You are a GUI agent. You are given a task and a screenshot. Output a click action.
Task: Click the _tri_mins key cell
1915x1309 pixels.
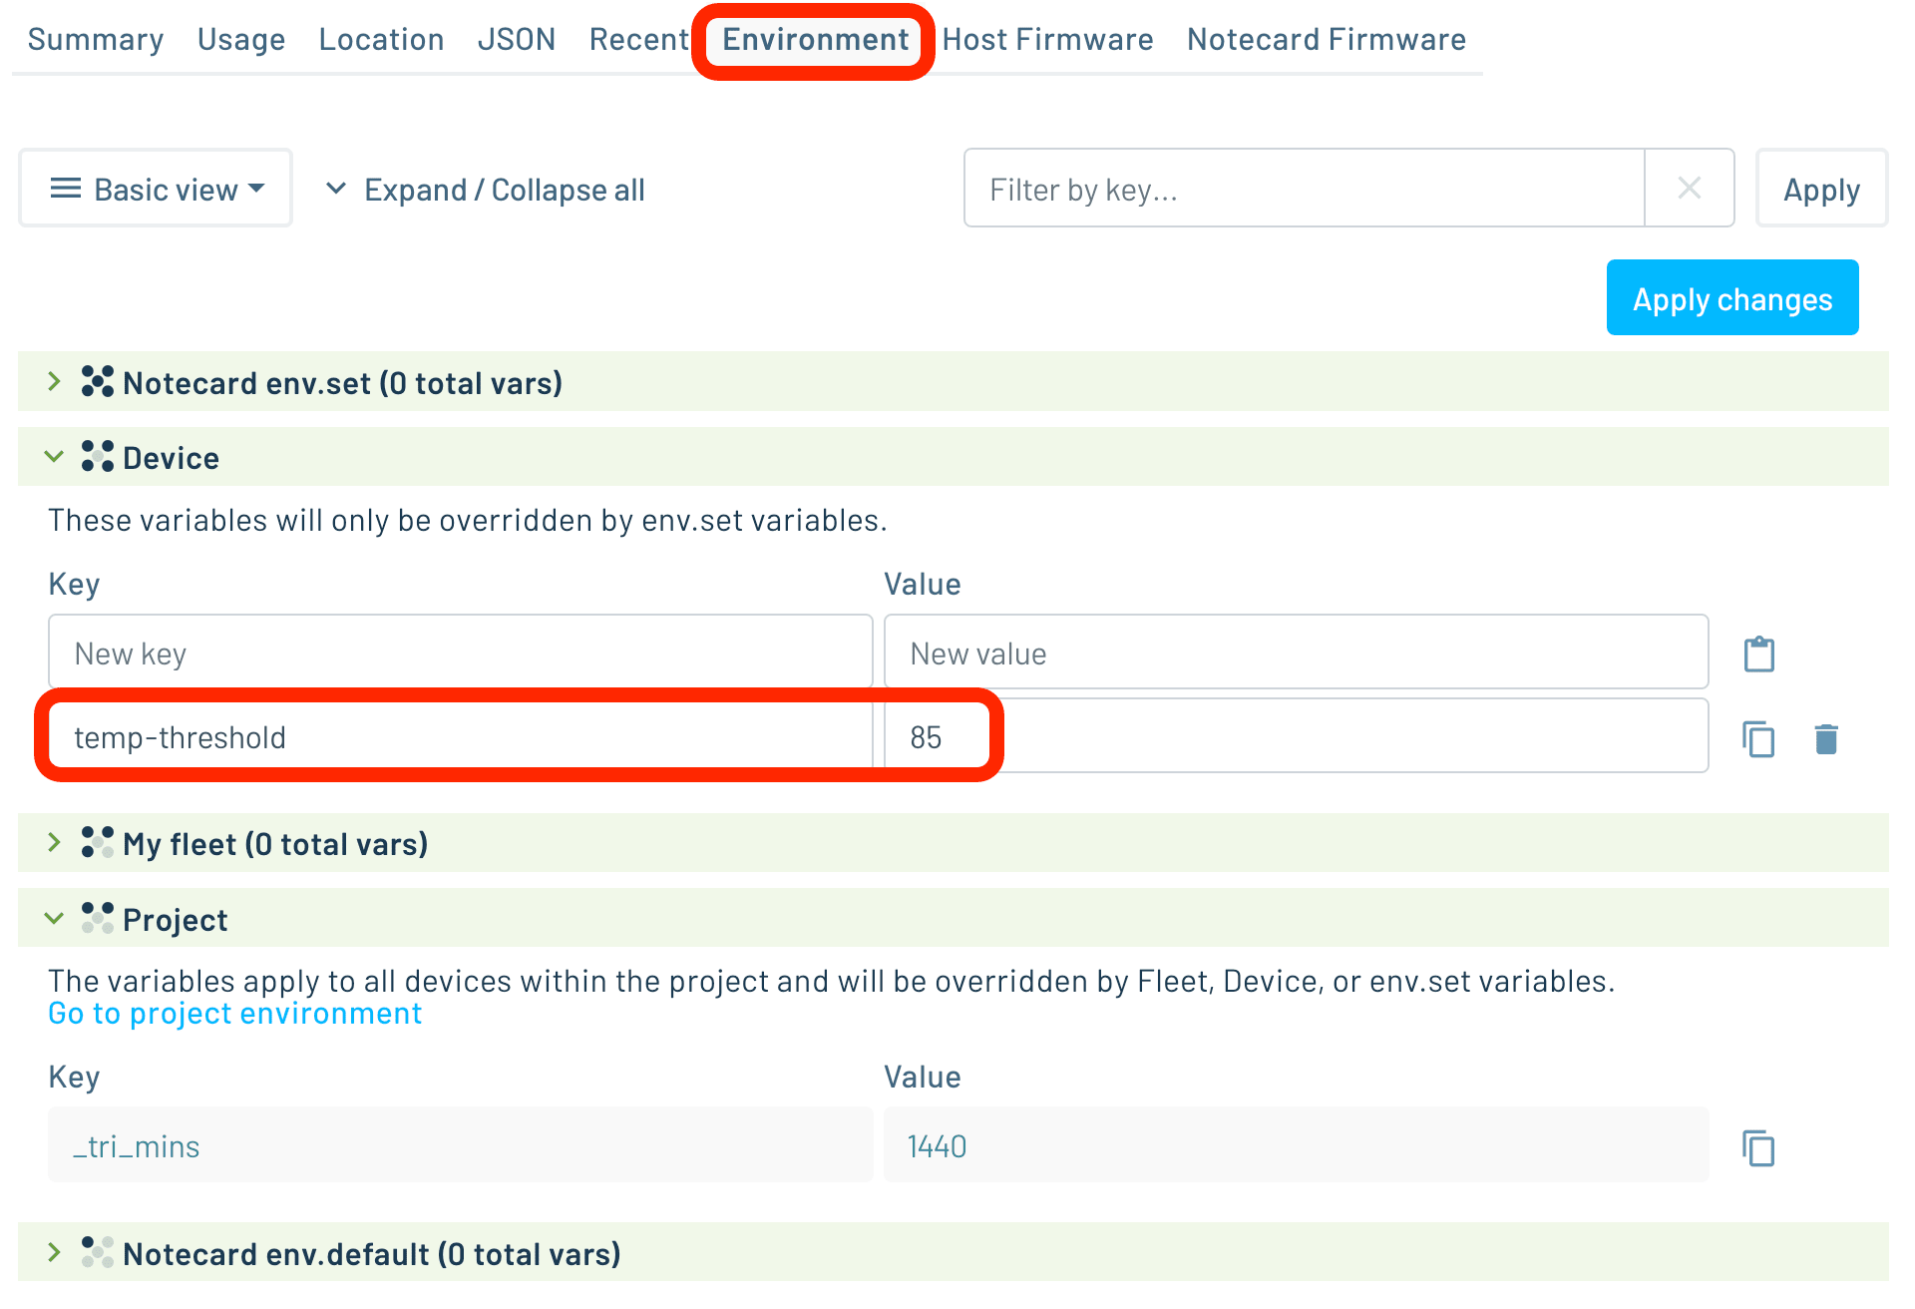[461, 1145]
